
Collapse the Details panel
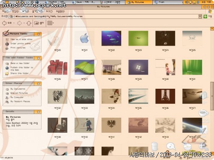[x=39, y=112]
